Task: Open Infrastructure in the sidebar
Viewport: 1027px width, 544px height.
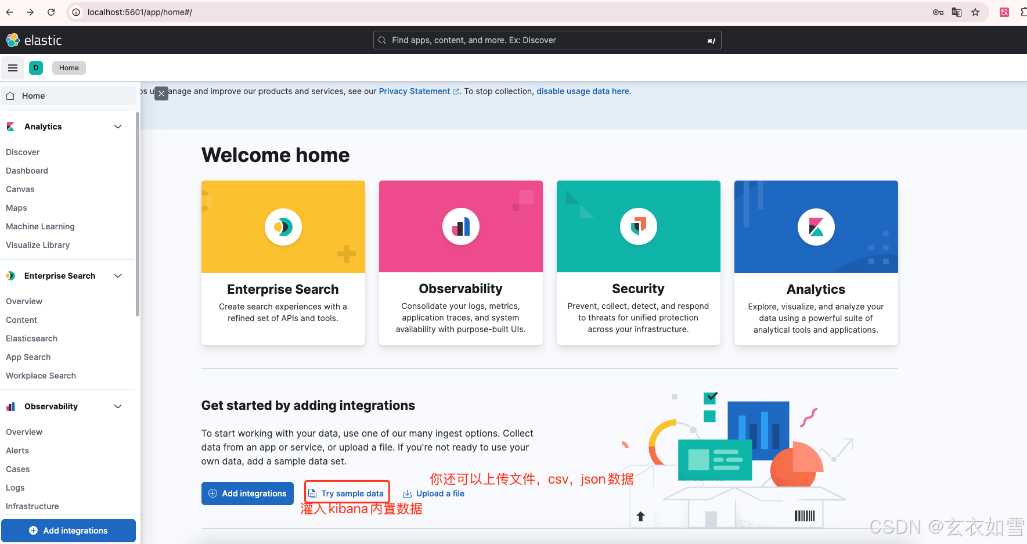Action: click(x=32, y=506)
